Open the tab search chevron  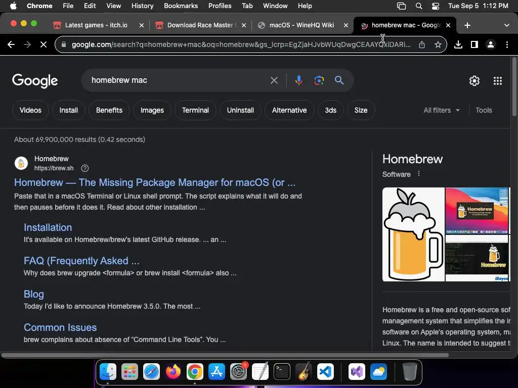[x=506, y=25]
